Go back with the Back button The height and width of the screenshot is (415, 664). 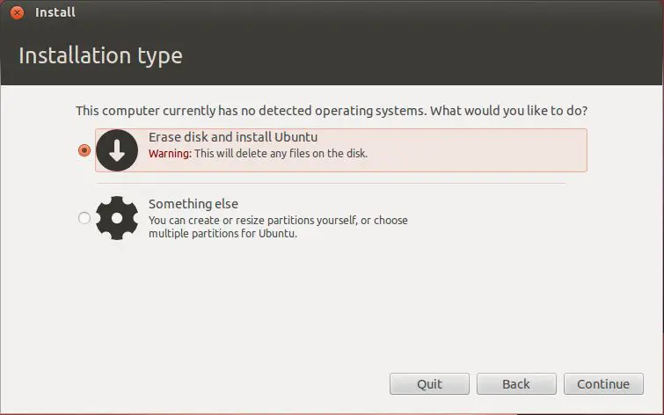point(516,383)
